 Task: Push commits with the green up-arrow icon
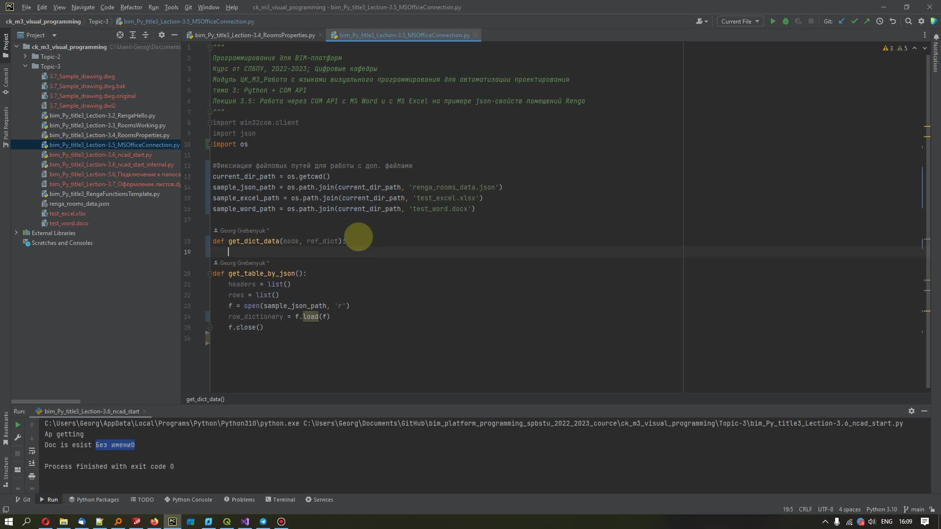867,21
